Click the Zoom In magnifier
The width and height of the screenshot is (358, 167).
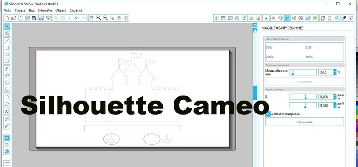click(x=99, y=18)
